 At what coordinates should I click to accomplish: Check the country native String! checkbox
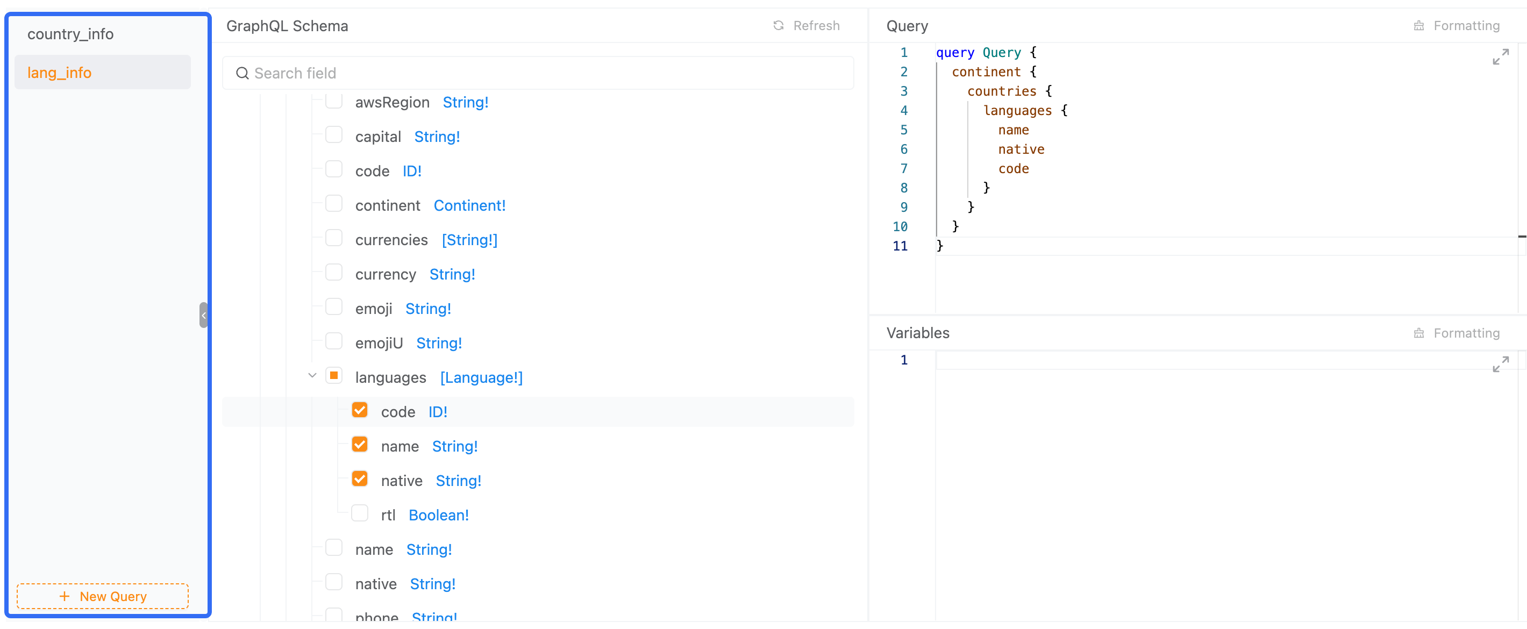[x=334, y=582]
